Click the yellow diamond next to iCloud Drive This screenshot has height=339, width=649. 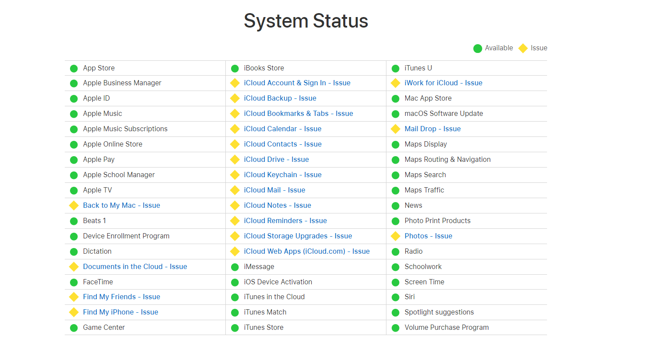tap(235, 160)
